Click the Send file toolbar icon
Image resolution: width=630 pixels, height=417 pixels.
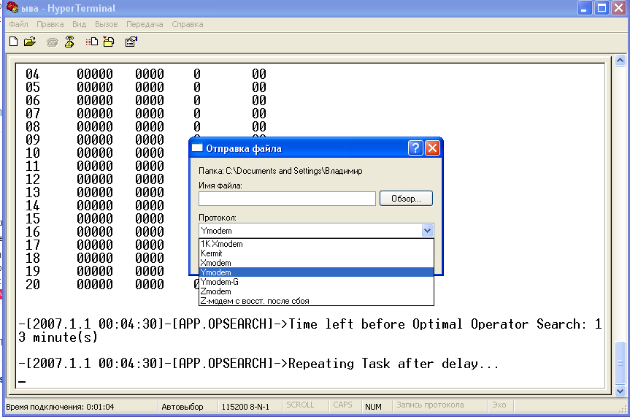(x=92, y=42)
